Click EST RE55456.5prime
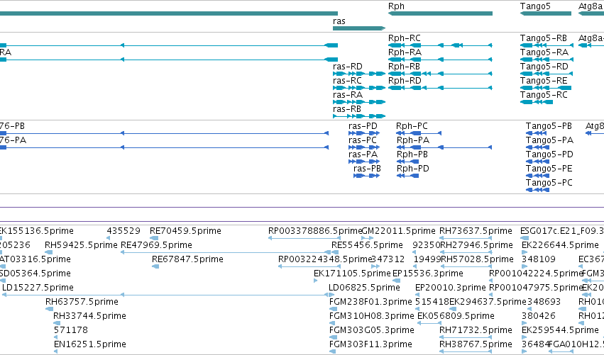604x355 pixels. coord(367,245)
